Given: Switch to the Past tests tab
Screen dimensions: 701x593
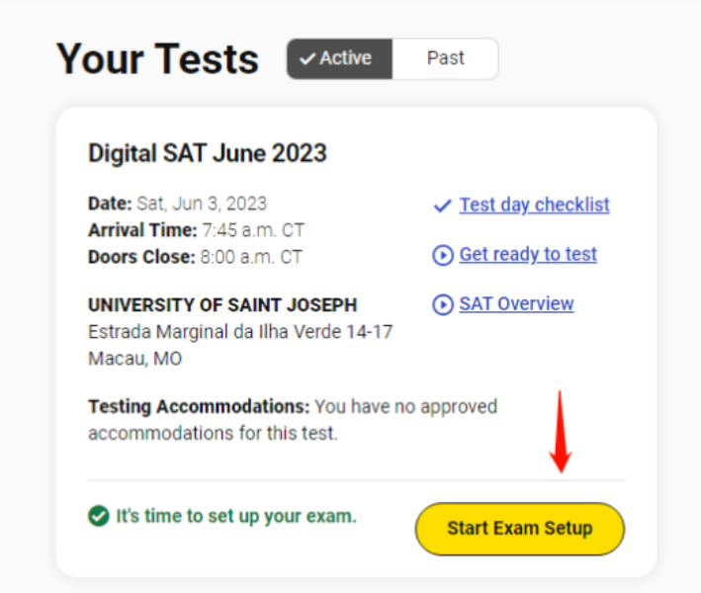Looking at the screenshot, I should click(445, 58).
